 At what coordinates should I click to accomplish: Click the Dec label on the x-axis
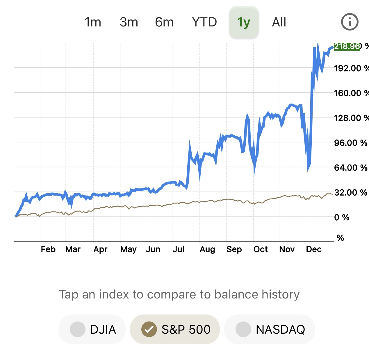tap(313, 249)
